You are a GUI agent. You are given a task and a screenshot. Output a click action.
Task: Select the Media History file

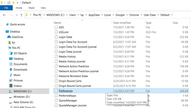(x=67, y=57)
